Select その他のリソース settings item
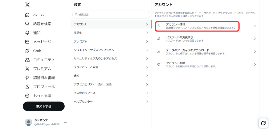The width and height of the screenshot is (269, 129). tap(111, 93)
